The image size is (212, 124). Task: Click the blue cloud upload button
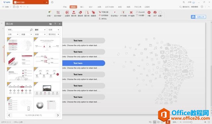(x=198, y=17)
